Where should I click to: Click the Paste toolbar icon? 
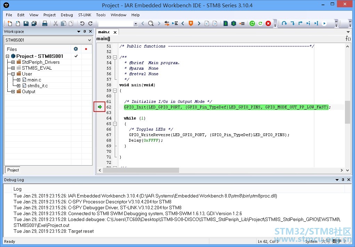pyautogui.click(x=71, y=23)
